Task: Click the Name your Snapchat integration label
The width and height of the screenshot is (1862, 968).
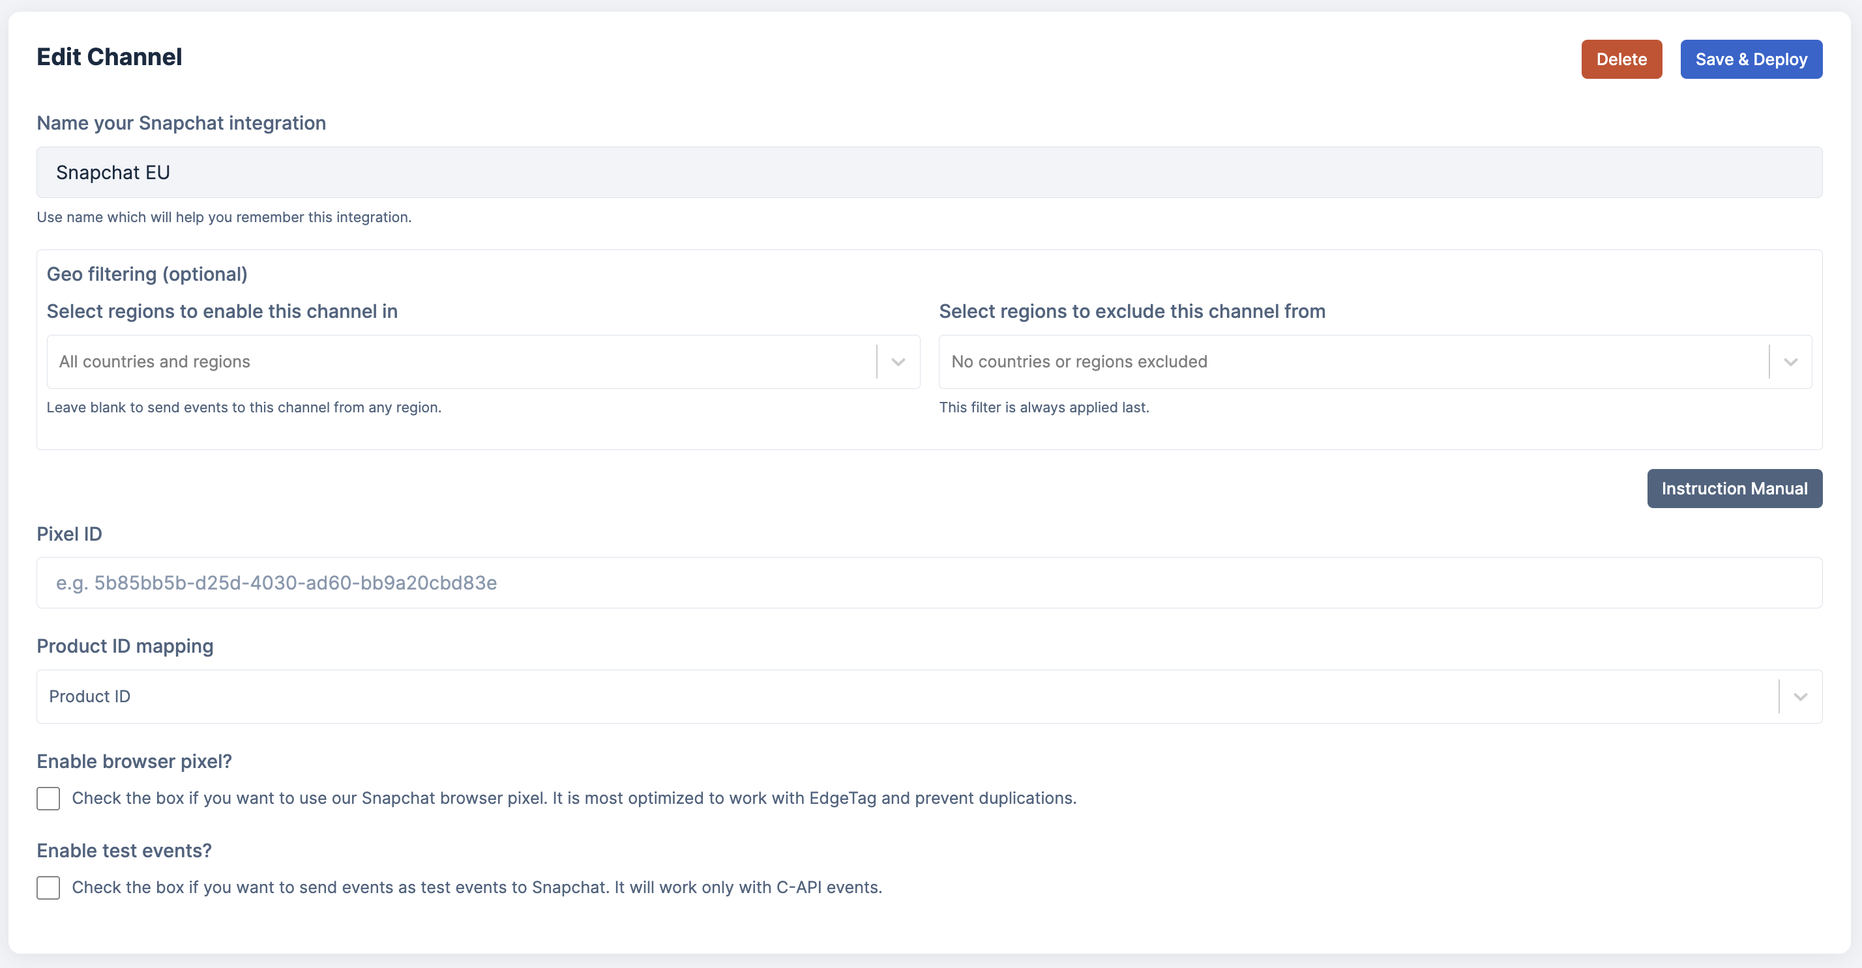Action: 181,124
